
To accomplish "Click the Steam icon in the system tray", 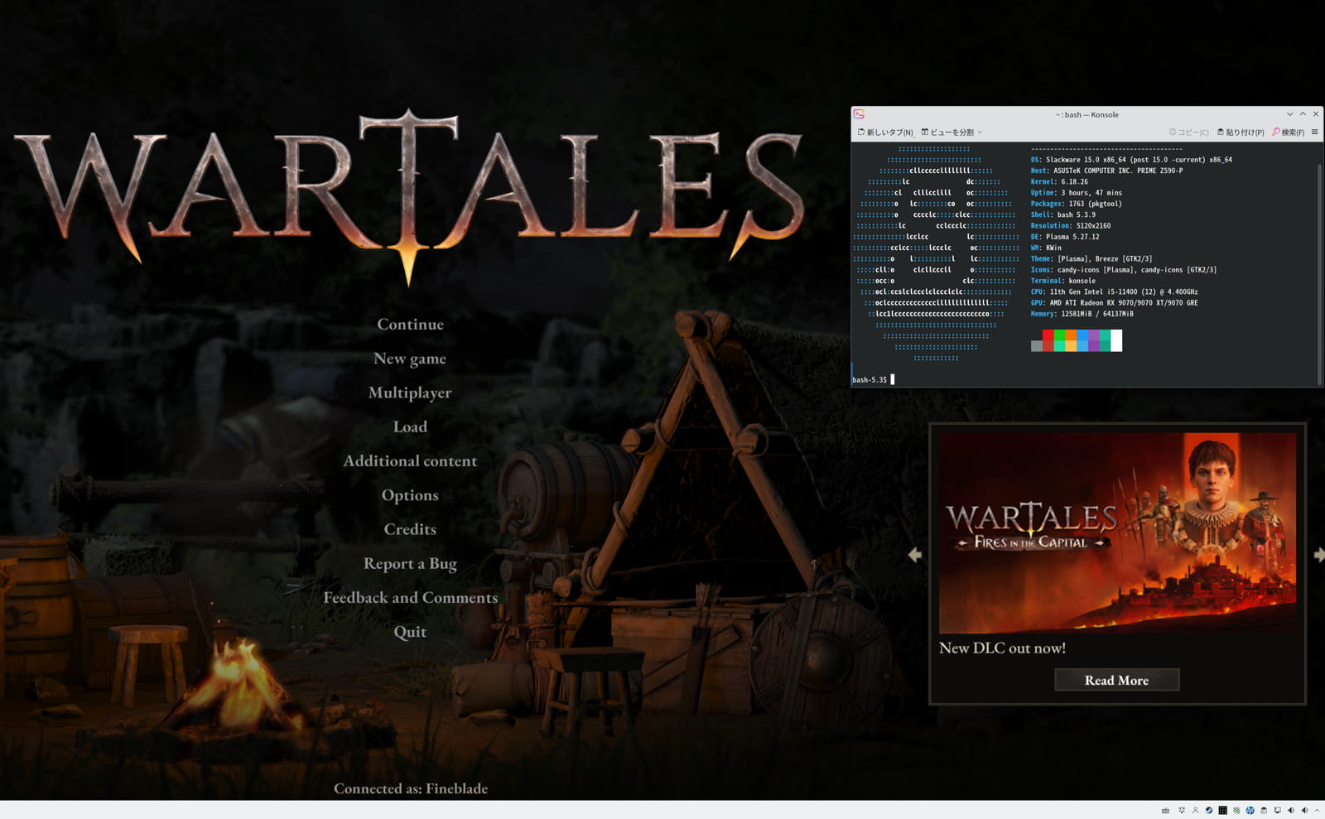I will click(x=1209, y=810).
